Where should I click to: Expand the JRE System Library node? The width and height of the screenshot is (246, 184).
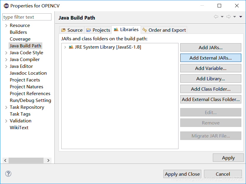(65, 47)
